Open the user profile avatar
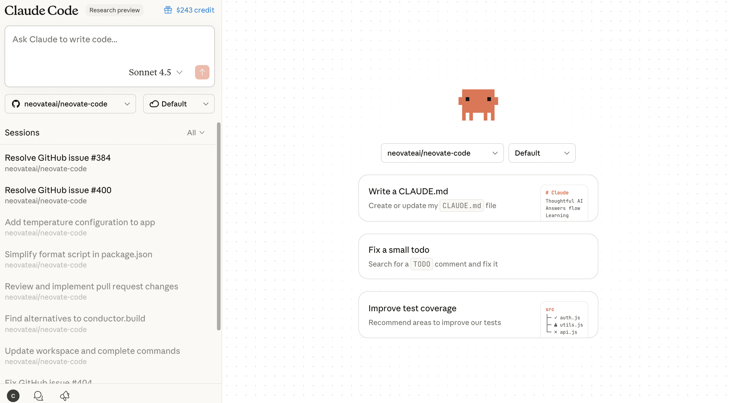This screenshot has width=734, height=403. pyautogui.click(x=13, y=396)
